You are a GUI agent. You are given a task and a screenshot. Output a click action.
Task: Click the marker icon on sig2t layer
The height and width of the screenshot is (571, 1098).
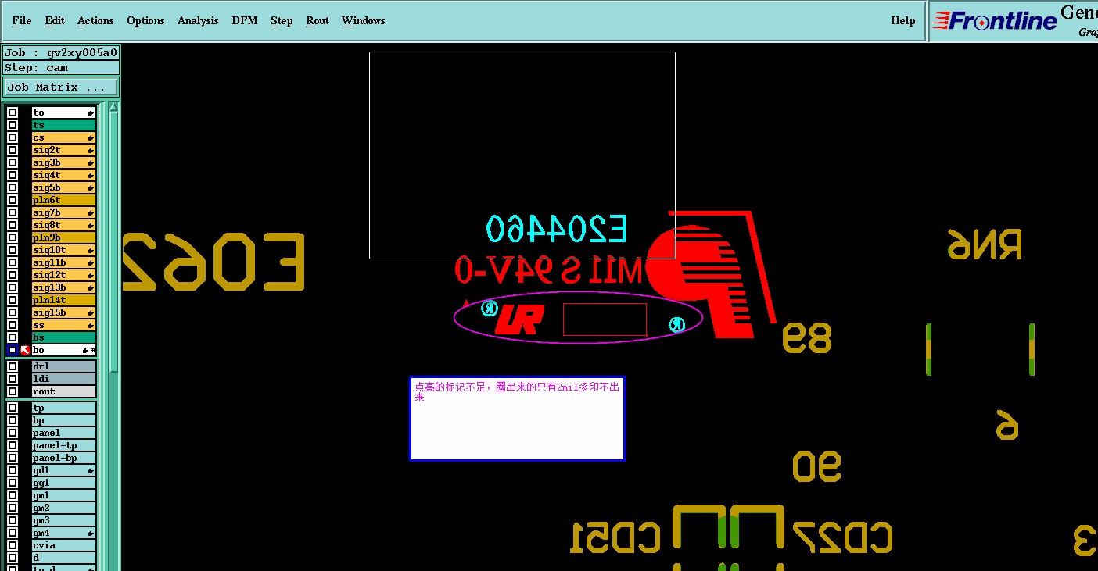91,150
